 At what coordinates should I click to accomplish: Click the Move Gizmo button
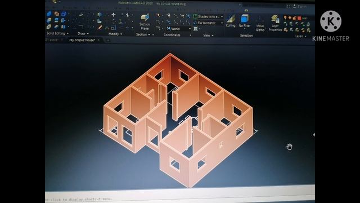260,24
